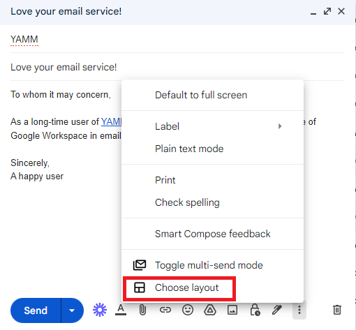
Task: Click the YAMM recipient field
Action: pos(177,39)
